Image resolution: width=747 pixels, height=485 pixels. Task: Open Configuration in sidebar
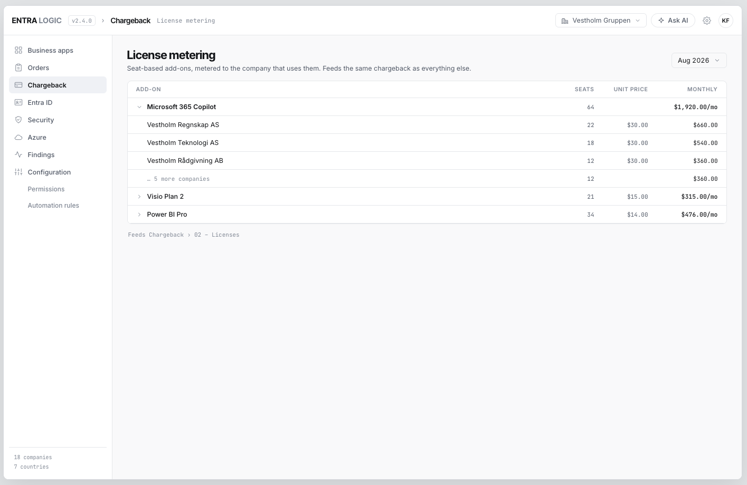(x=58, y=172)
